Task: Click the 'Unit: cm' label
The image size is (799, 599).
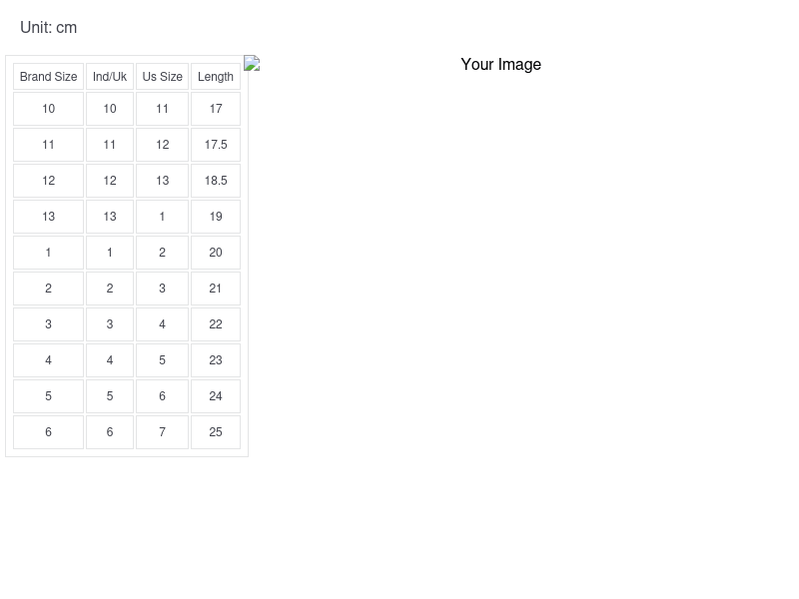Action: click(48, 27)
